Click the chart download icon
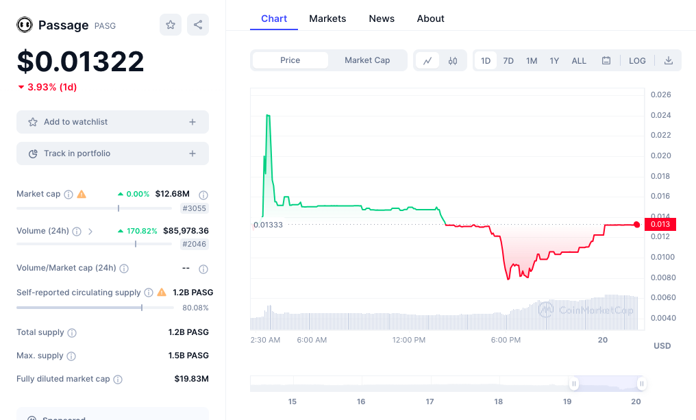This screenshot has height=420, width=696. point(669,60)
